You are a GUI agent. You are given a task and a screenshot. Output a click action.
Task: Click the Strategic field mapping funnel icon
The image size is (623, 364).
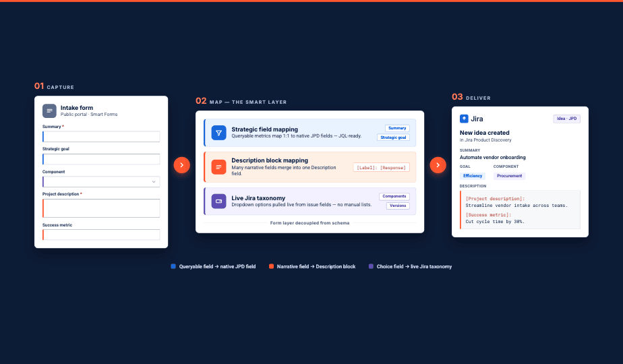pyautogui.click(x=218, y=133)
